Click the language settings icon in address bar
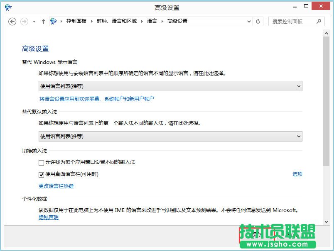This screenshot has width=334, height=251. pyautogui.click(x=54, y=21)
